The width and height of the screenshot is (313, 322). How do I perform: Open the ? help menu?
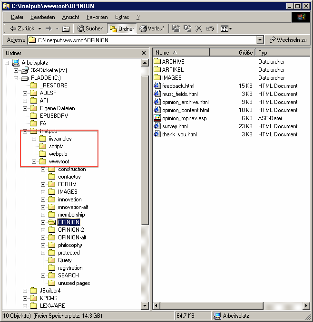point(138,17)
